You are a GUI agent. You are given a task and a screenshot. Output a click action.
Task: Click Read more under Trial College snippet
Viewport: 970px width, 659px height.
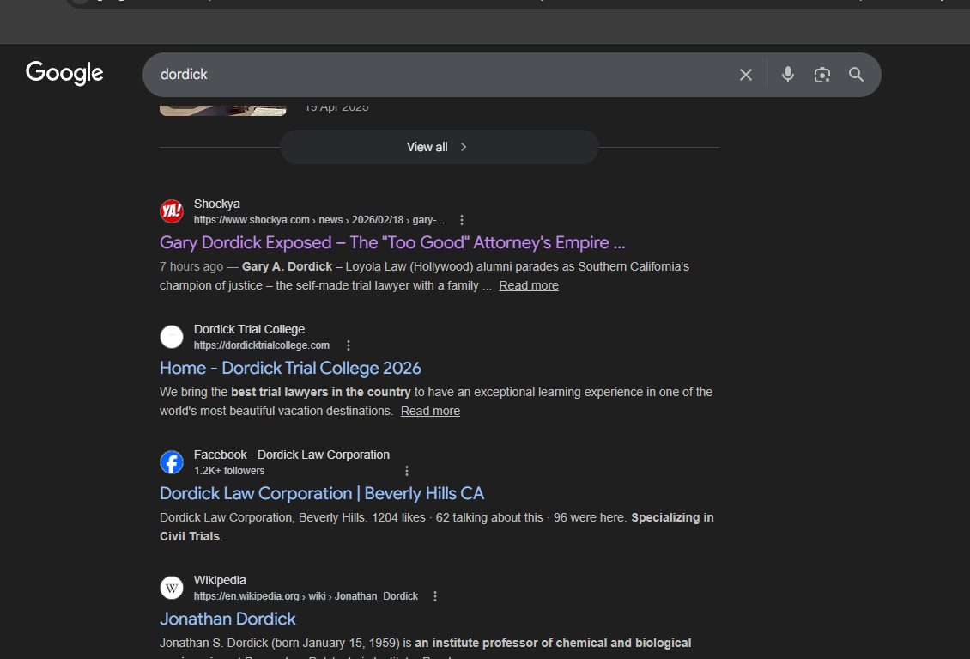tap(430, 411)
